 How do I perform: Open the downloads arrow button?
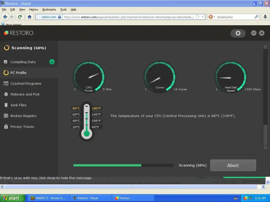[x=265, y=17]
